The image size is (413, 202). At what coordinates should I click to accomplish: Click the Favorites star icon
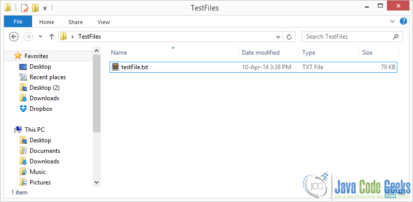pos(18,56)
